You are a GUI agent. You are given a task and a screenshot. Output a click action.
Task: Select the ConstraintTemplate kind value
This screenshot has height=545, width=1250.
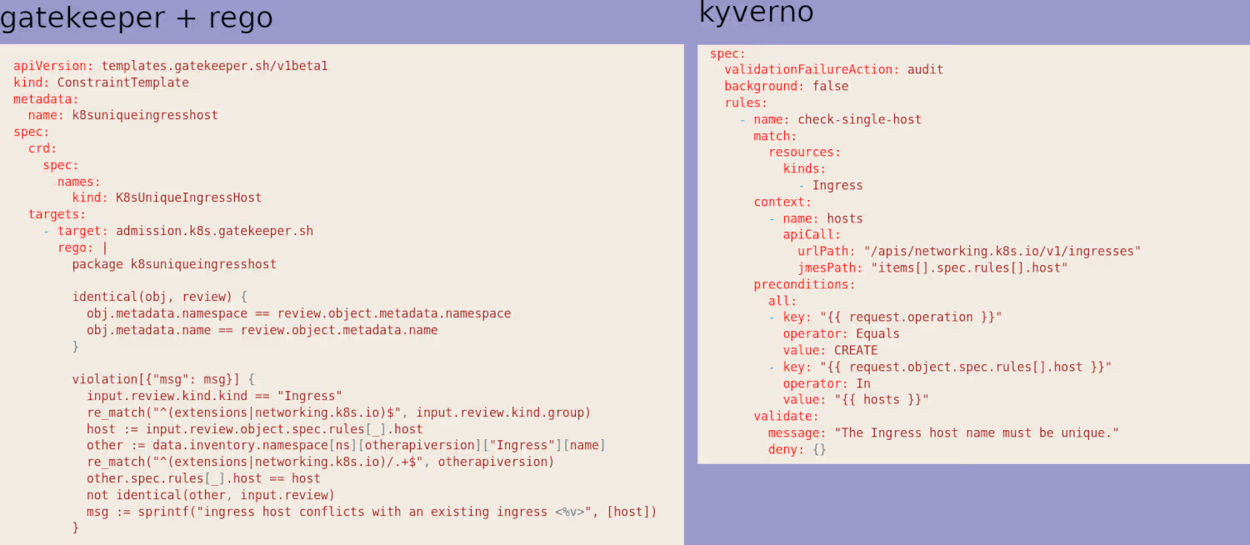pos(122,82)
